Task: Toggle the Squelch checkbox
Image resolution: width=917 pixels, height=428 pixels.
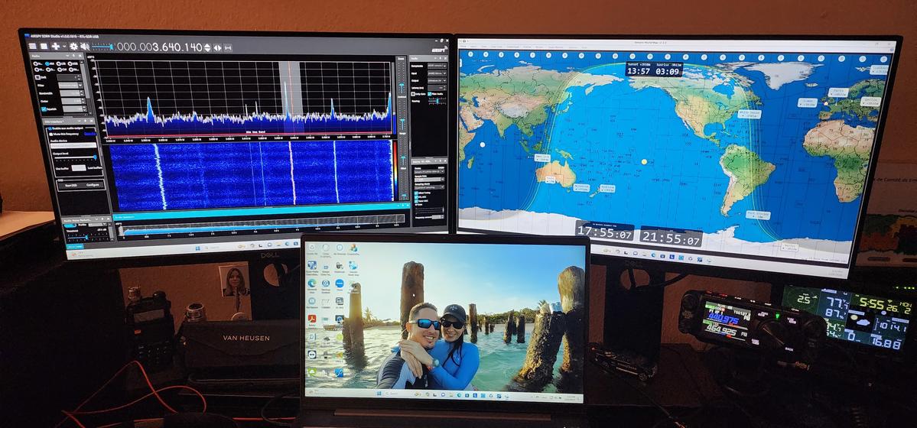Action: coord(44,109)
